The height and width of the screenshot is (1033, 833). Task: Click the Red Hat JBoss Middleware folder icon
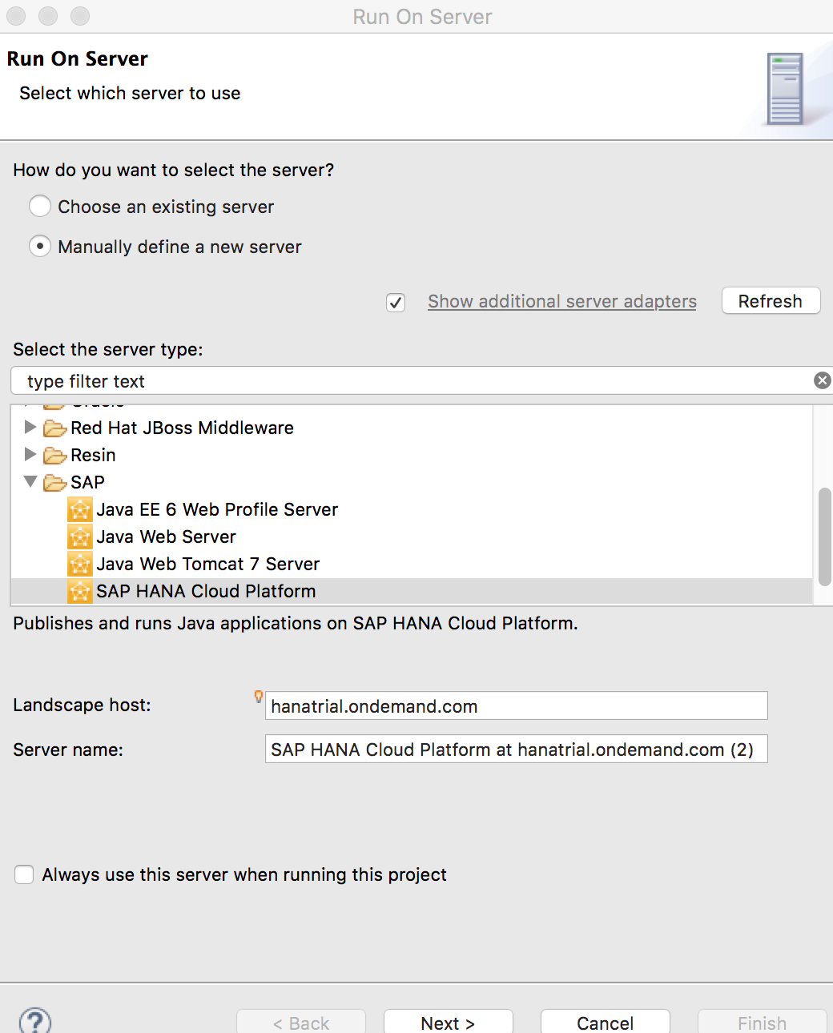pos(54,428)
